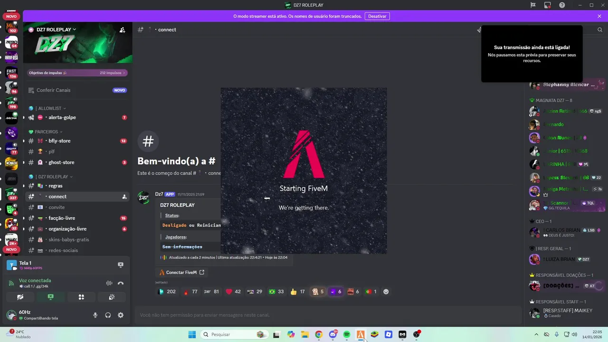This screenshot has height=342, width=608.
Task: Toggle the heart reaction 42
Action: [x=233, y=292]
